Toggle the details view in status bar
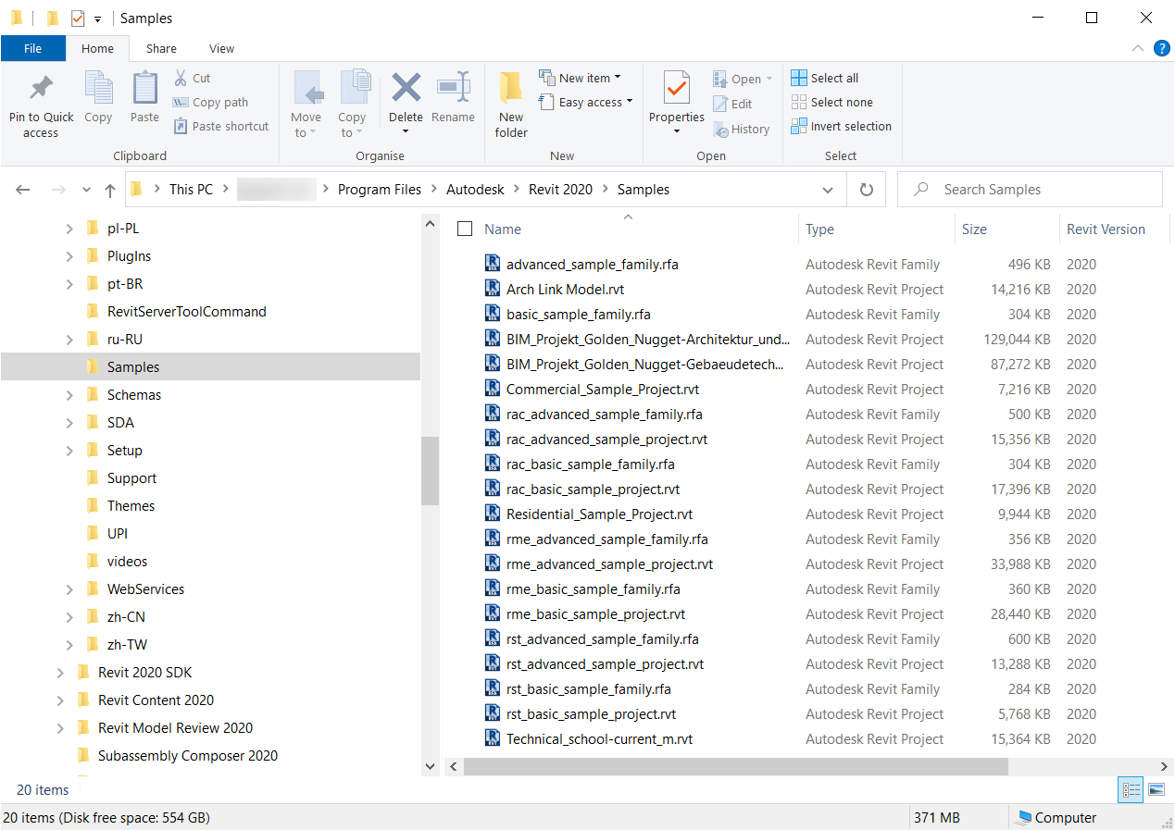Screen dimensions: 1175x830 tap(1131, 789)
